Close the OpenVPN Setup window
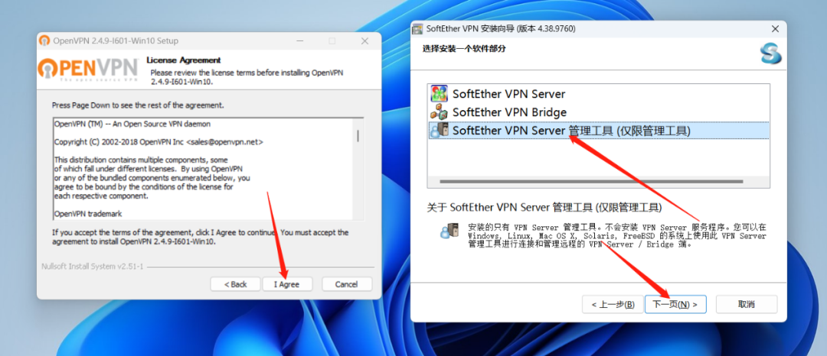 click(364, 41)
